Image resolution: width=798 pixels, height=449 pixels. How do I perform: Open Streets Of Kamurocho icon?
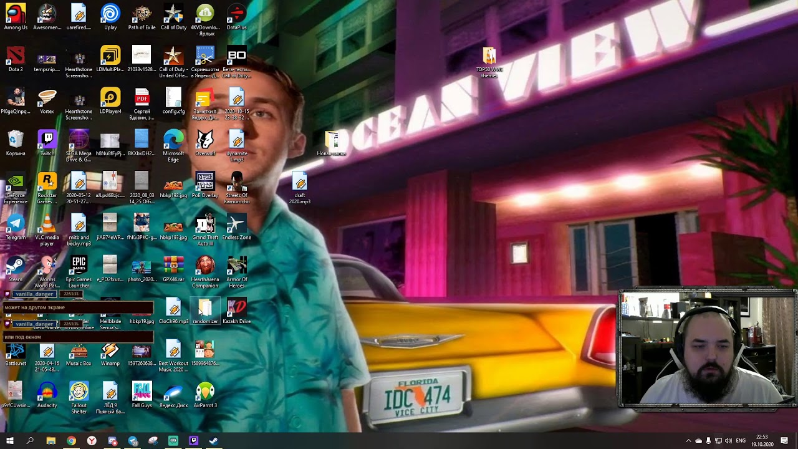pyautogui.click(x=236, y=188)
